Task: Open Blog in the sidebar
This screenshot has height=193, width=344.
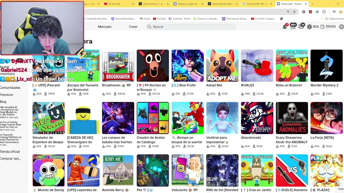Action: click(3, 102)
